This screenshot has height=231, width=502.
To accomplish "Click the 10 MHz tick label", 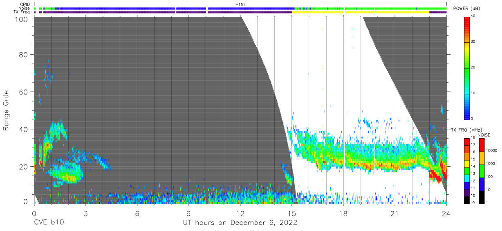I will click(474, 195).
